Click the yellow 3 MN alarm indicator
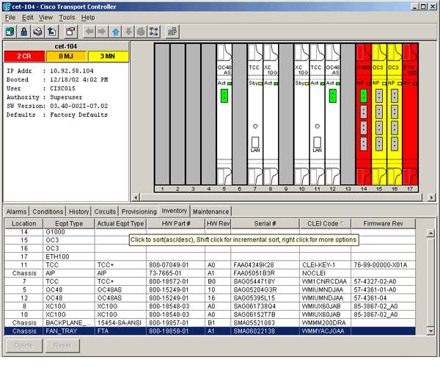This screenshot has width=440, height=371. point(108,57)
